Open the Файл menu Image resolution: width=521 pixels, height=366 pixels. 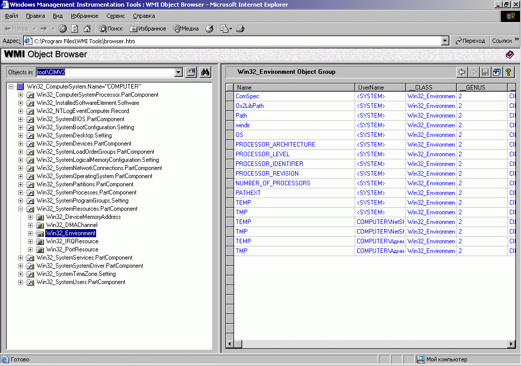11,16
